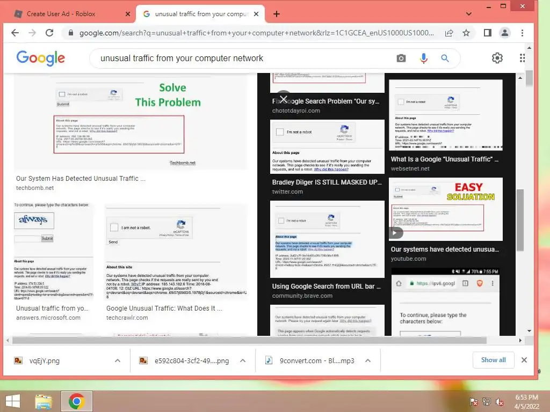550x412 pixels.
Task: Click the URL address bar
Action: (256, 33)
